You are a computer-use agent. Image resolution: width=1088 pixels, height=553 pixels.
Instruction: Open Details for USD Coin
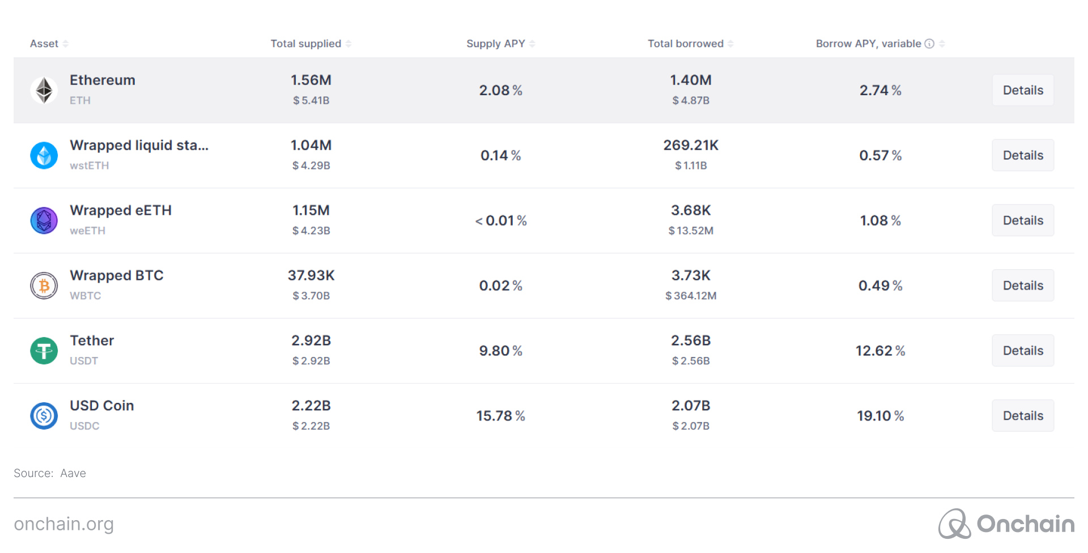click(1023, 416)
